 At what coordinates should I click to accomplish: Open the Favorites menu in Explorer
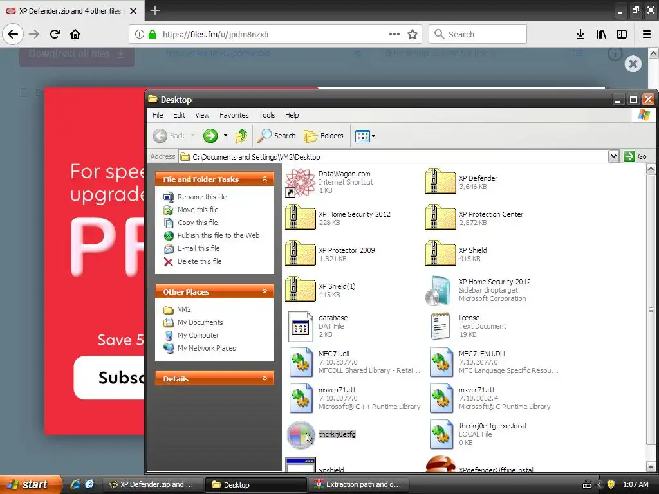coord(234,115)
